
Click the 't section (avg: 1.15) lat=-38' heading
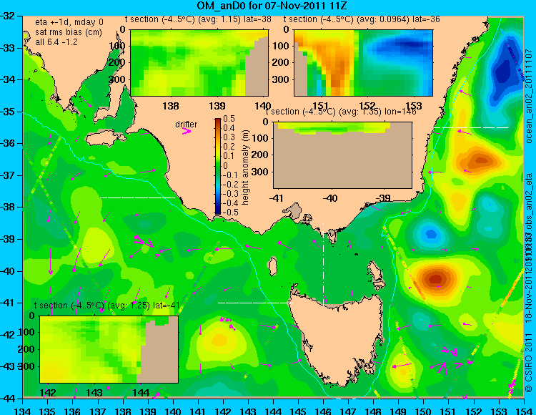tap(198, 19)
